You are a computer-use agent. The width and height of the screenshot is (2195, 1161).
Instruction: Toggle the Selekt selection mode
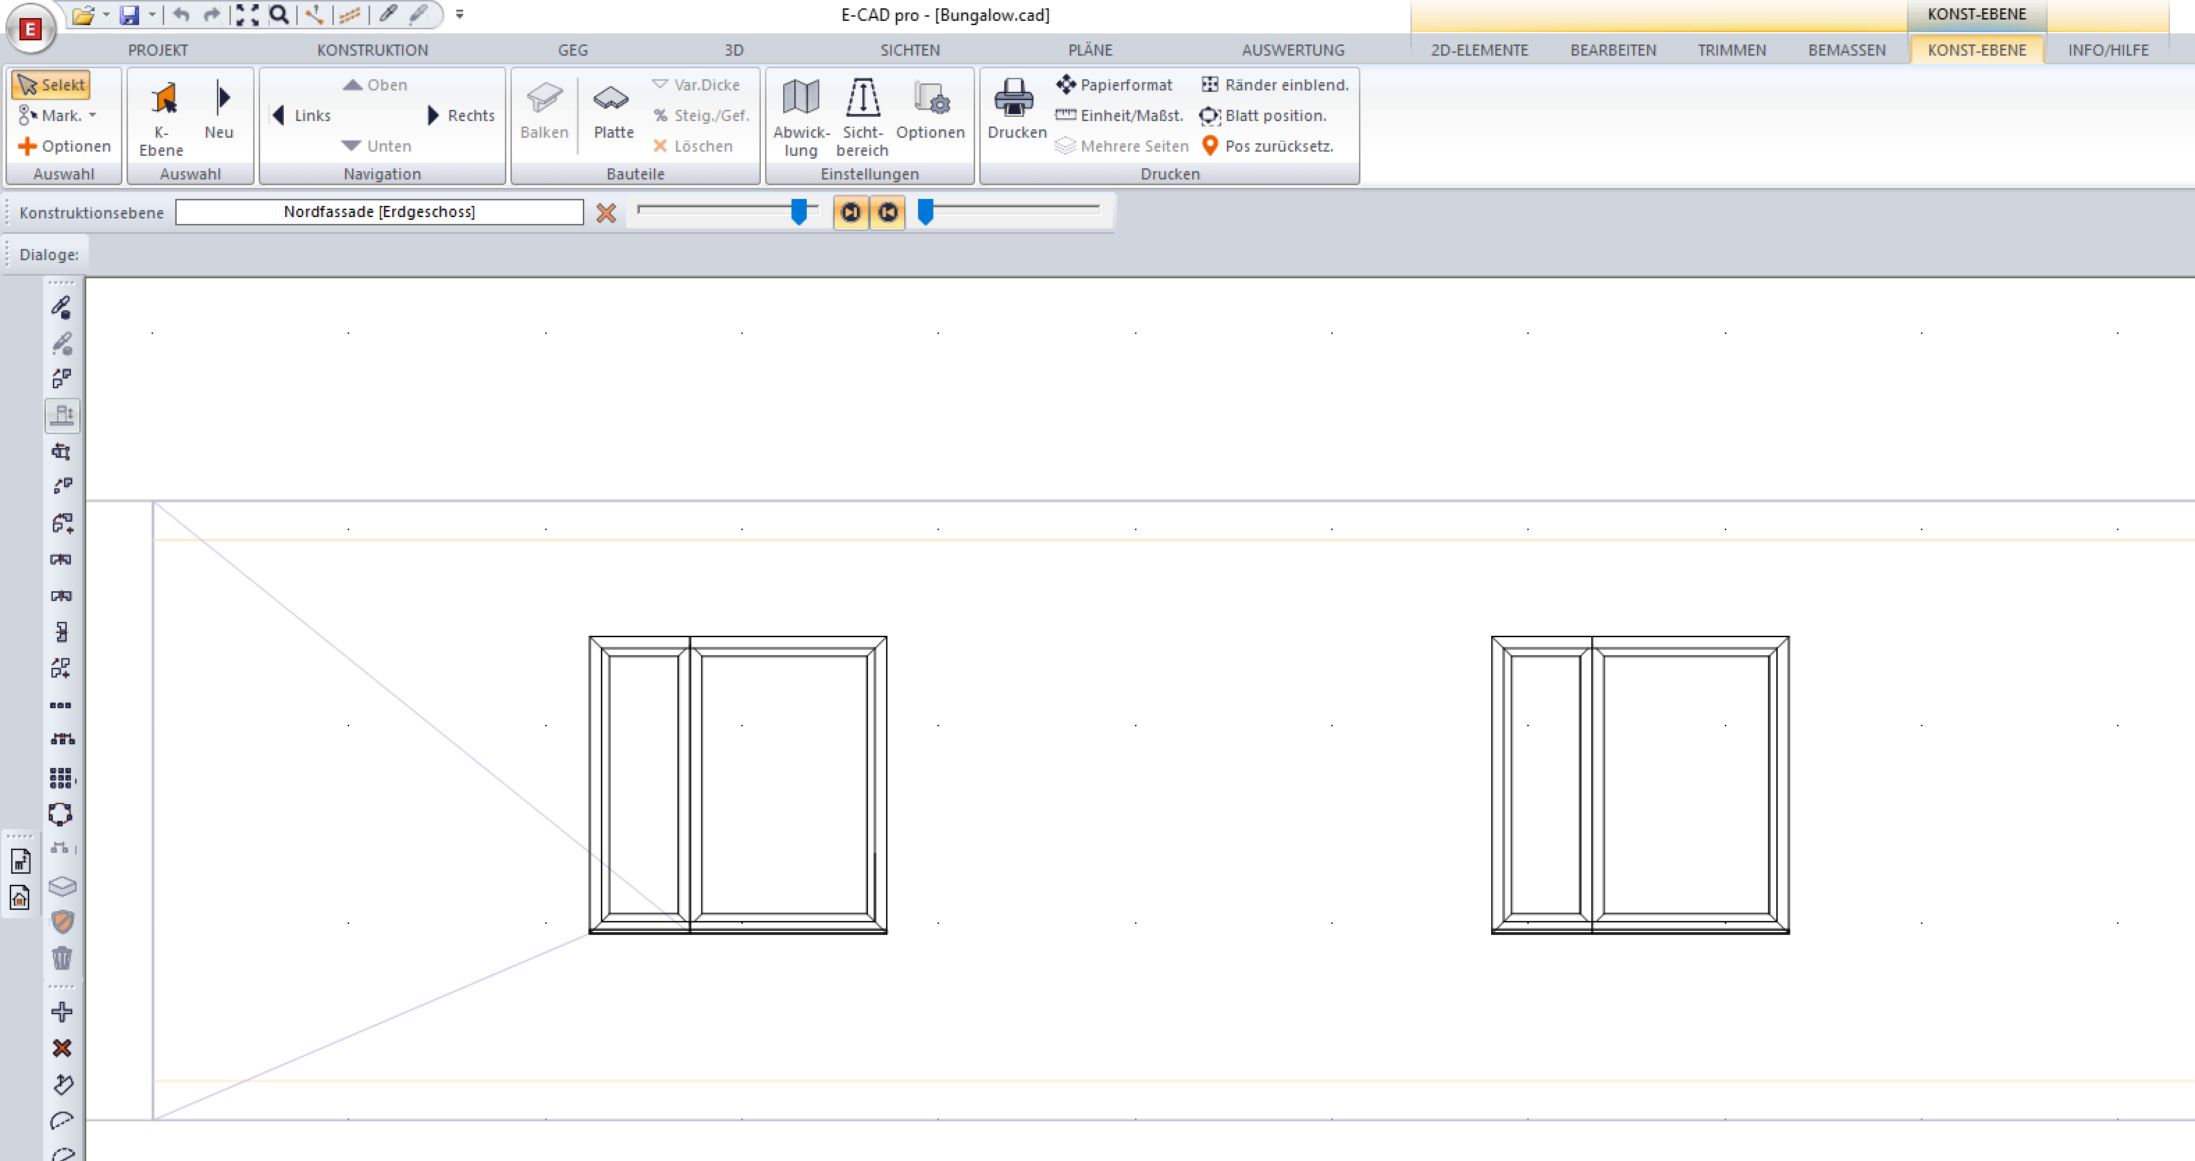pos(52,84)
